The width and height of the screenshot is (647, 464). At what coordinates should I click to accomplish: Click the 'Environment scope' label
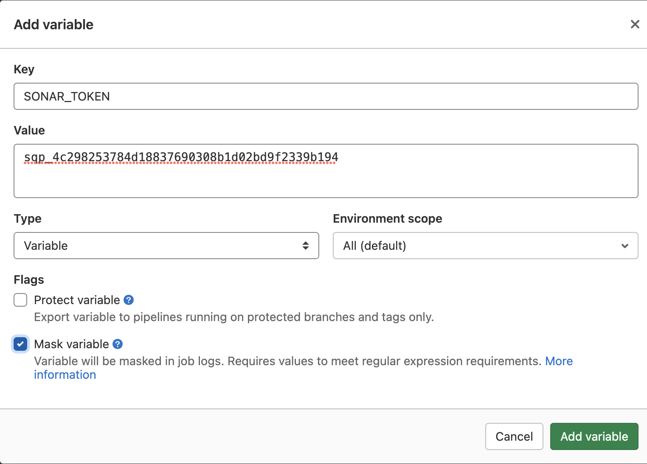(x=387, y=218)
